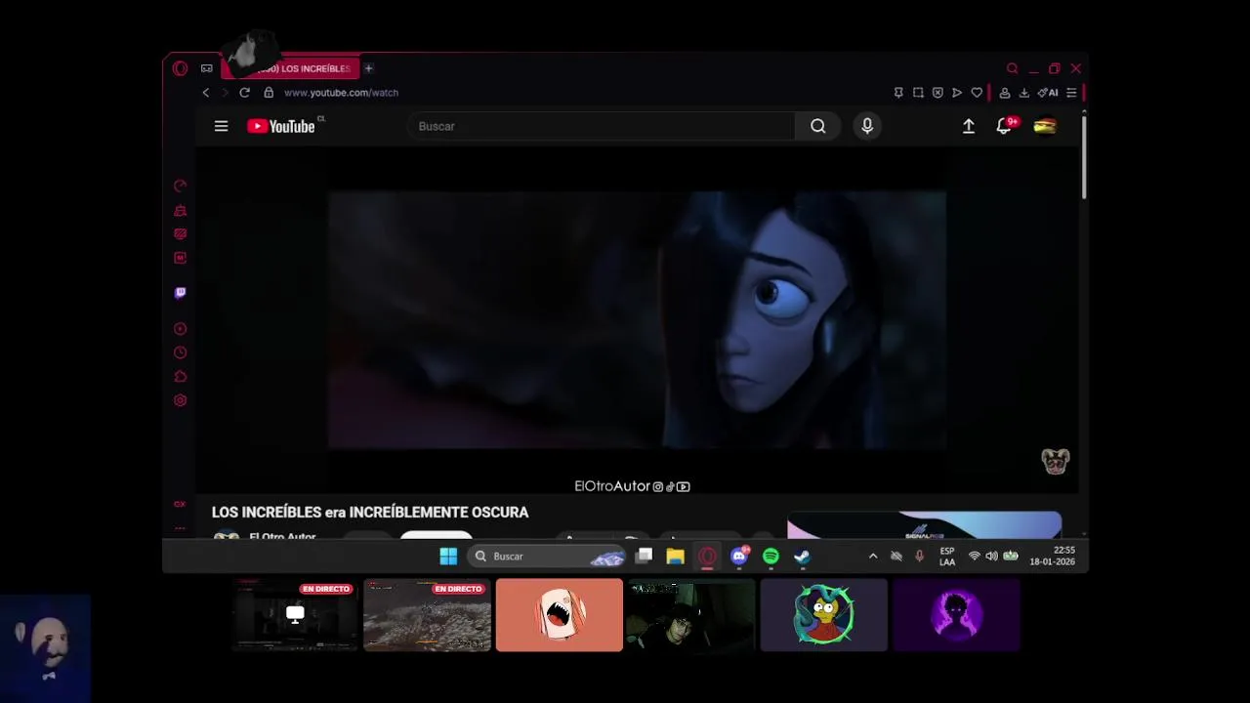Open the ad blocker shield icon
This screenshot has width=1250, height=703.
pyautogui.click(x=937, y=93)
